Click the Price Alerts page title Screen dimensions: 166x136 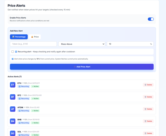[16, 5]
